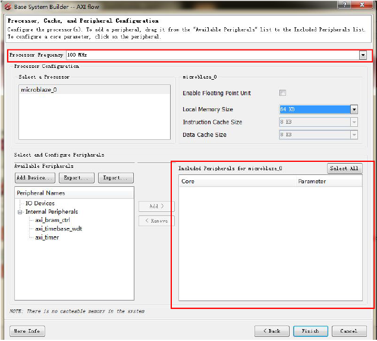The height and width of the screenshot is (341, 377).
Task: Select microblaze_0 in the processor list
Action: coord(39,90)
